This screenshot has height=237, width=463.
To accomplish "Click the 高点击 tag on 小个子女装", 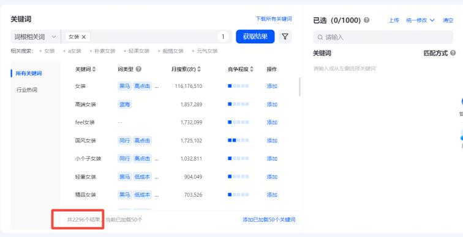I will 142,159.
